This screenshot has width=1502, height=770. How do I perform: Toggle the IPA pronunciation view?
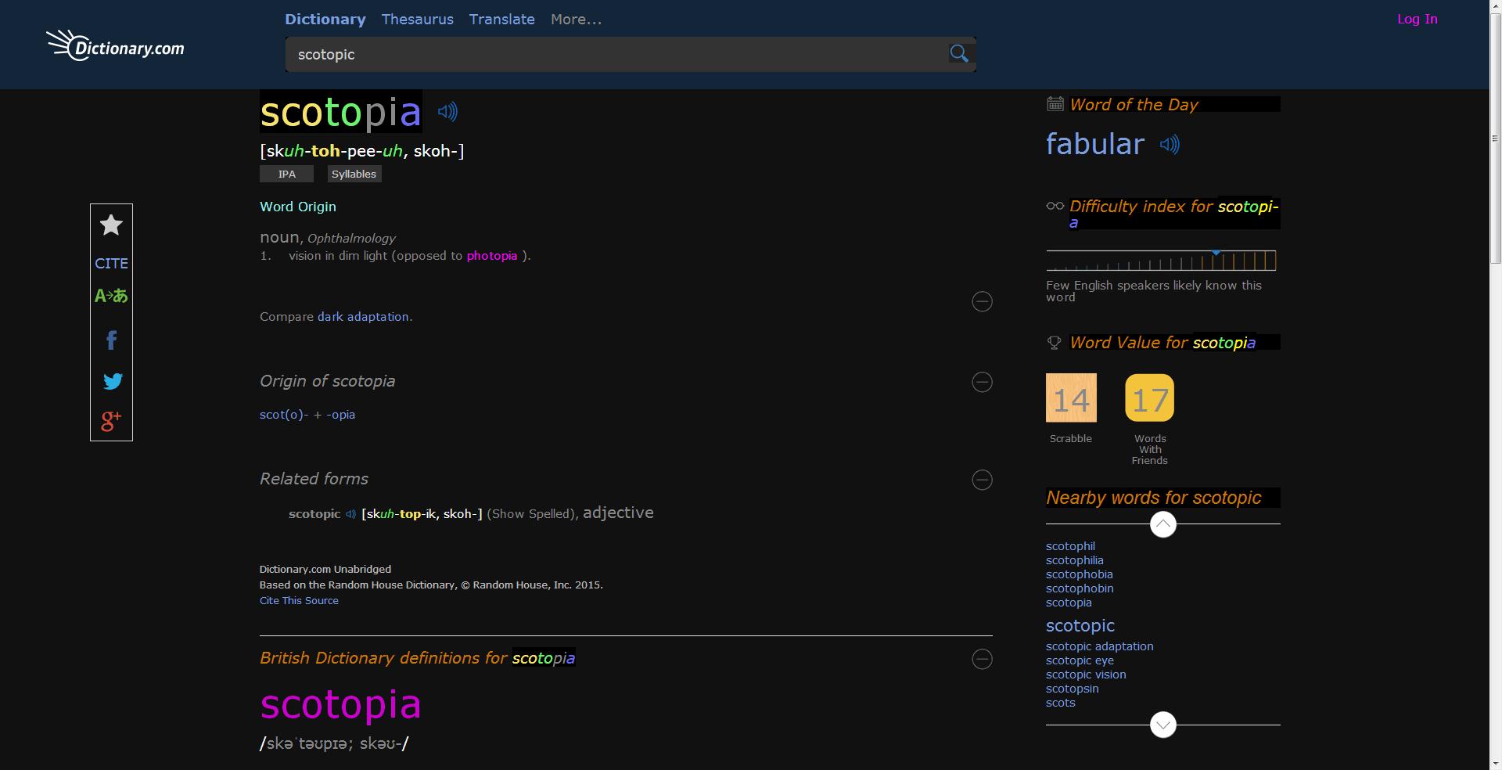(286, 174)
